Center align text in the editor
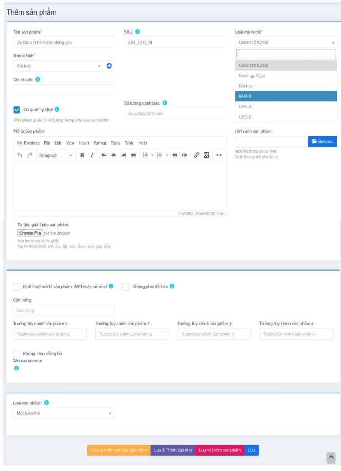 pos(114,155)
